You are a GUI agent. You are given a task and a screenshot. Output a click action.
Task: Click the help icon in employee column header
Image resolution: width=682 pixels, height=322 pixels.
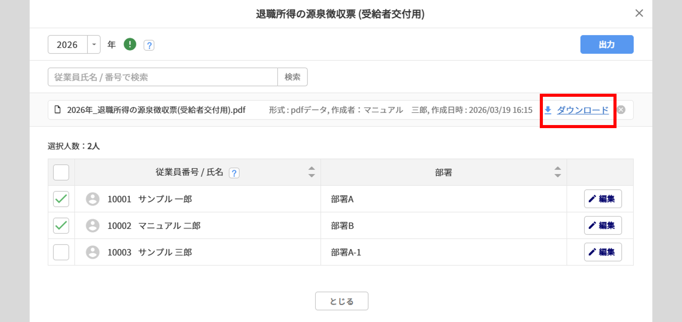tap(234, 173)
